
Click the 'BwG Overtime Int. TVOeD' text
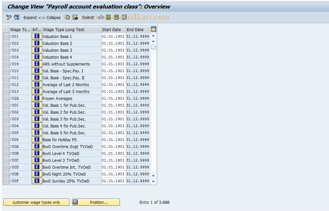point(67,167)
